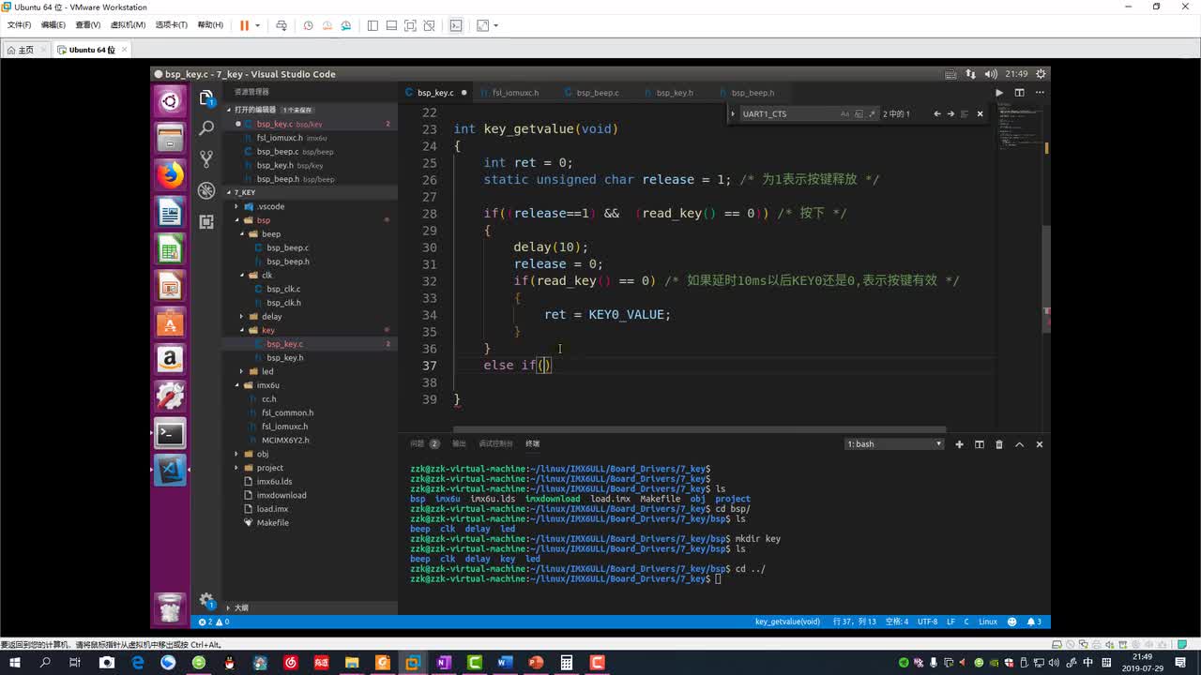Image resolution: width=1201 pixels, height=675 pixels.
Task: Open the '1: bash' terminal selector dropdown
Action: [x=893, y=444]
